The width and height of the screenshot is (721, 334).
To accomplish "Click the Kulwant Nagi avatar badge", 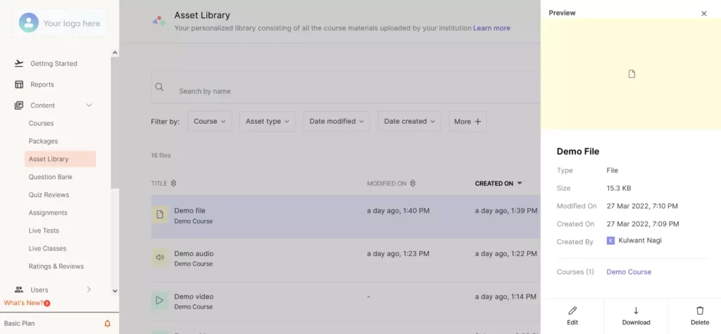I will point(610,240).
